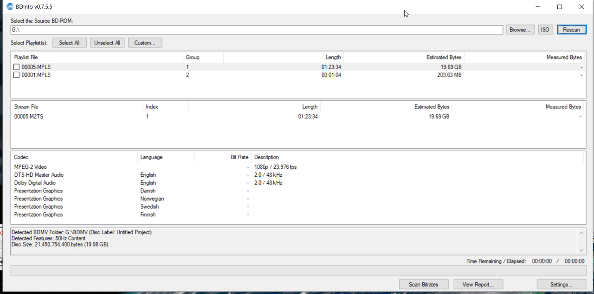The height and width of the screenshot is (294, 594).
Task: Click the Browse... button
Action: coord(520,30)
